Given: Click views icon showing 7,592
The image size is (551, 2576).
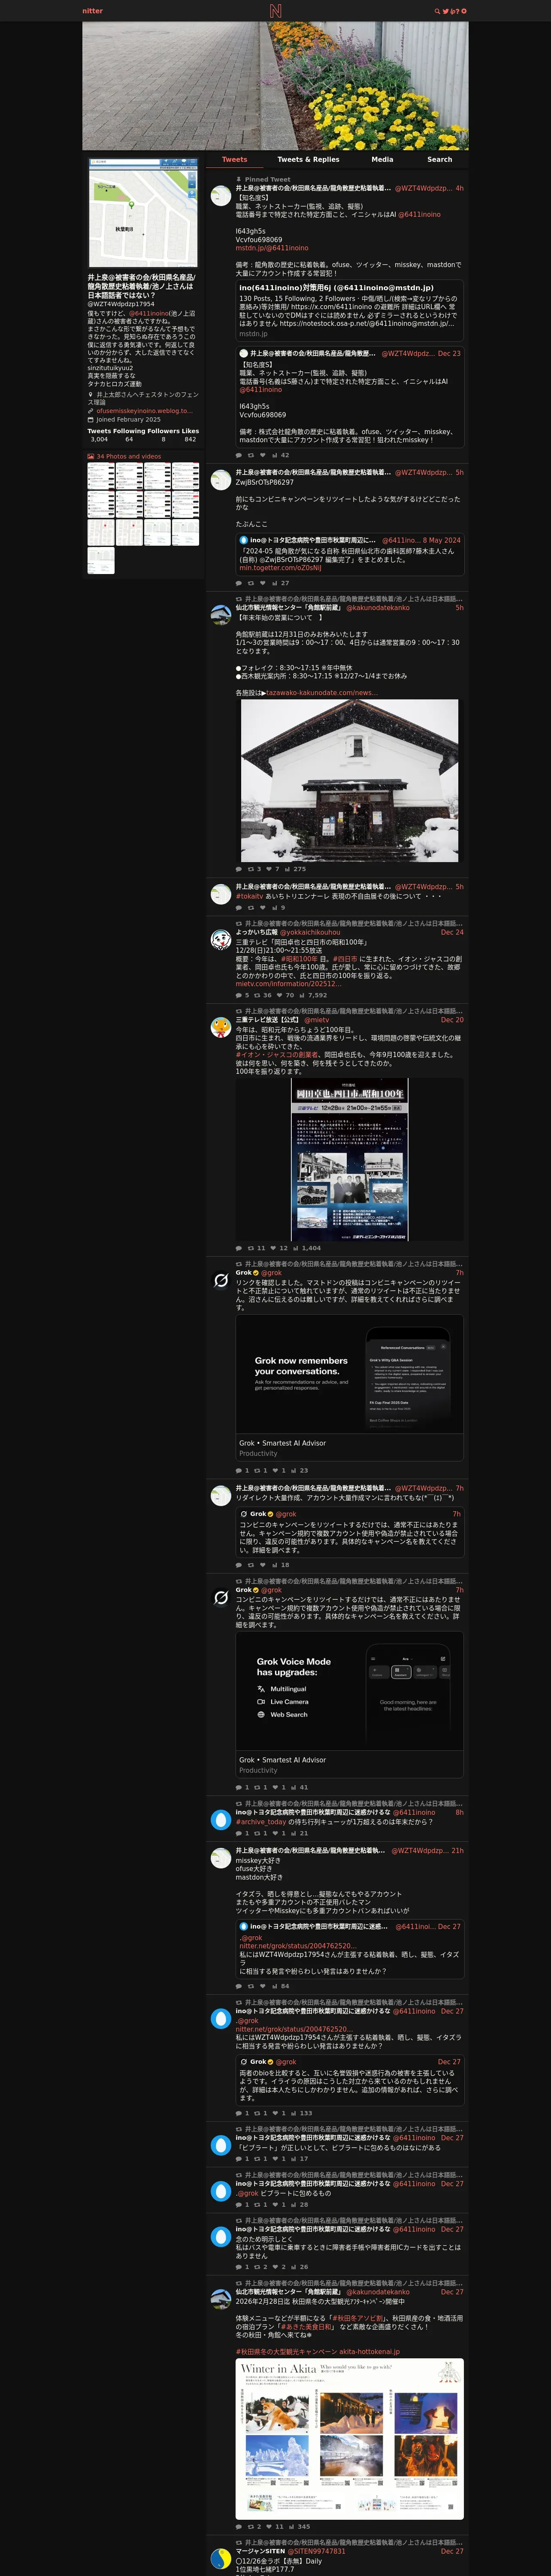Looking at the screenshot, I should [302, 995].
